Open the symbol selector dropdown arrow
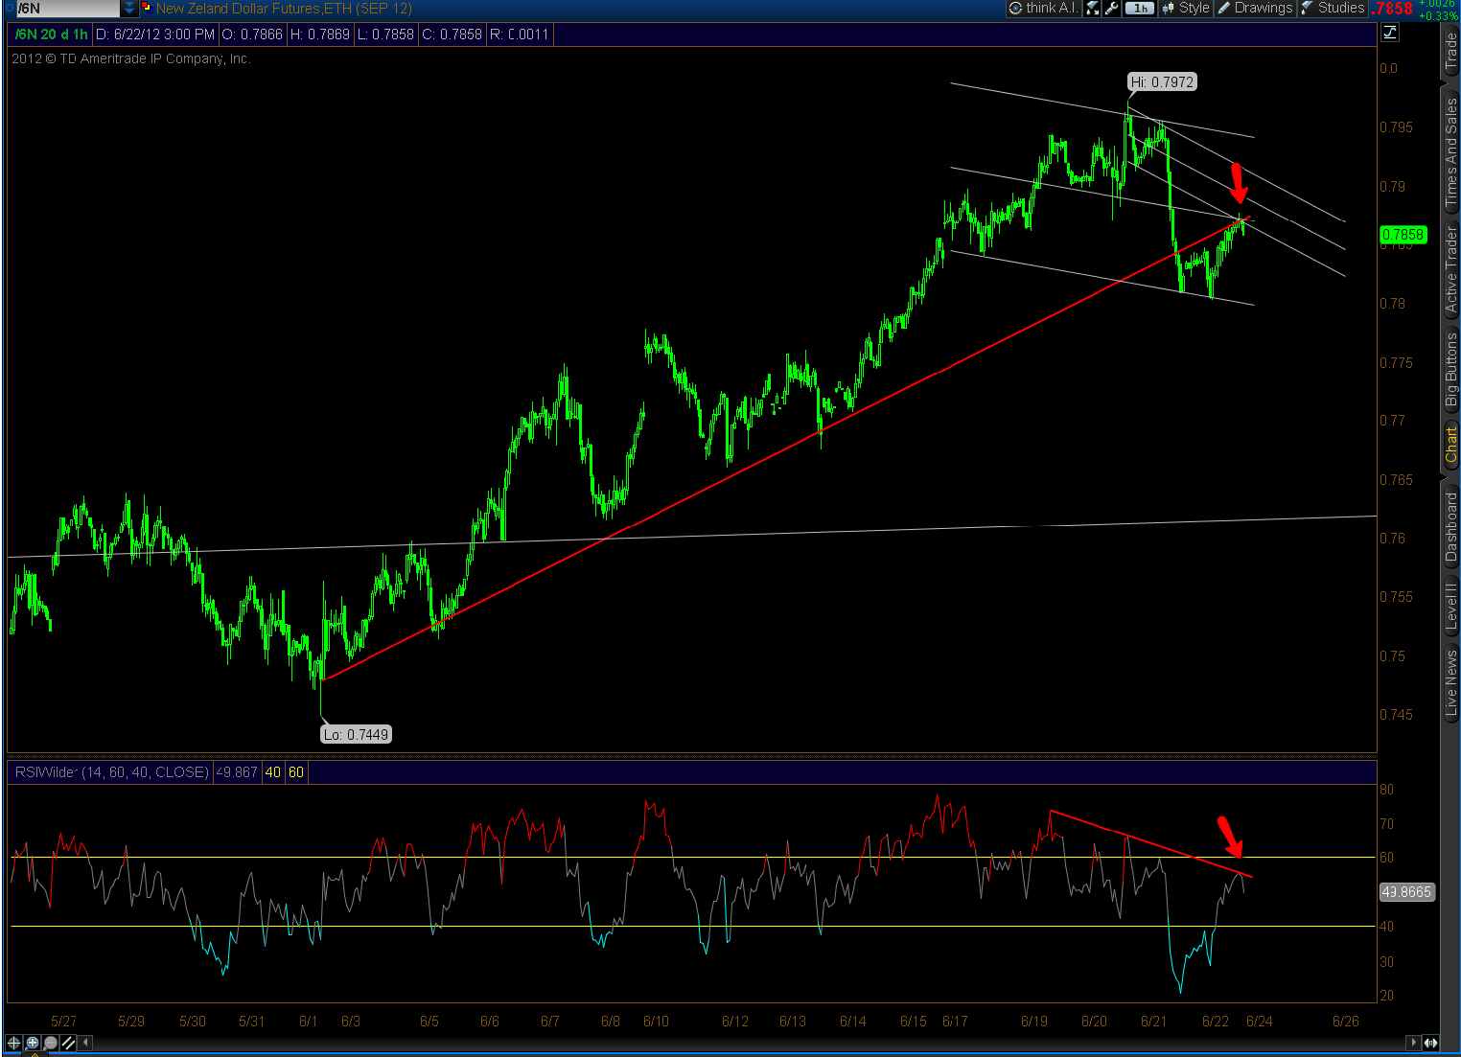Screen dimensions: 1461x1057 point(129,9)
